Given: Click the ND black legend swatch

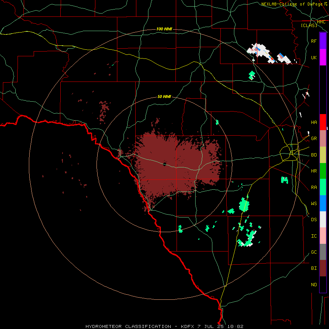Looking at the screenshot, I should [x=323, y=284].
